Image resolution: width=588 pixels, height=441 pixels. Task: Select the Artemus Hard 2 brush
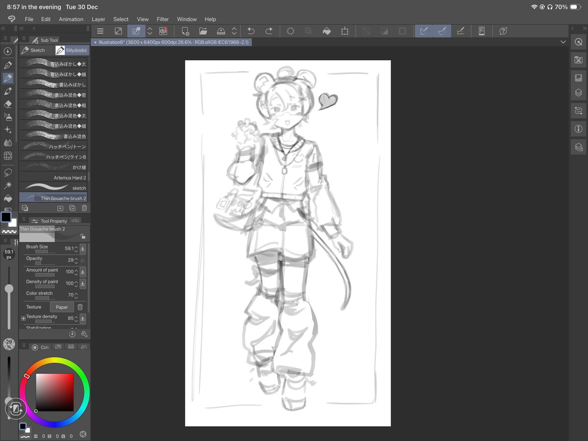(x=53, y=177)
